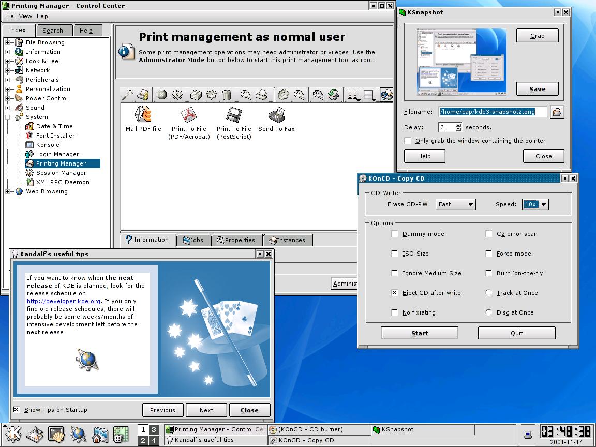Click the KSnapshot preview thumbnail
The width and height of the screenshot is (596, 447).
[x=461, y=62]
